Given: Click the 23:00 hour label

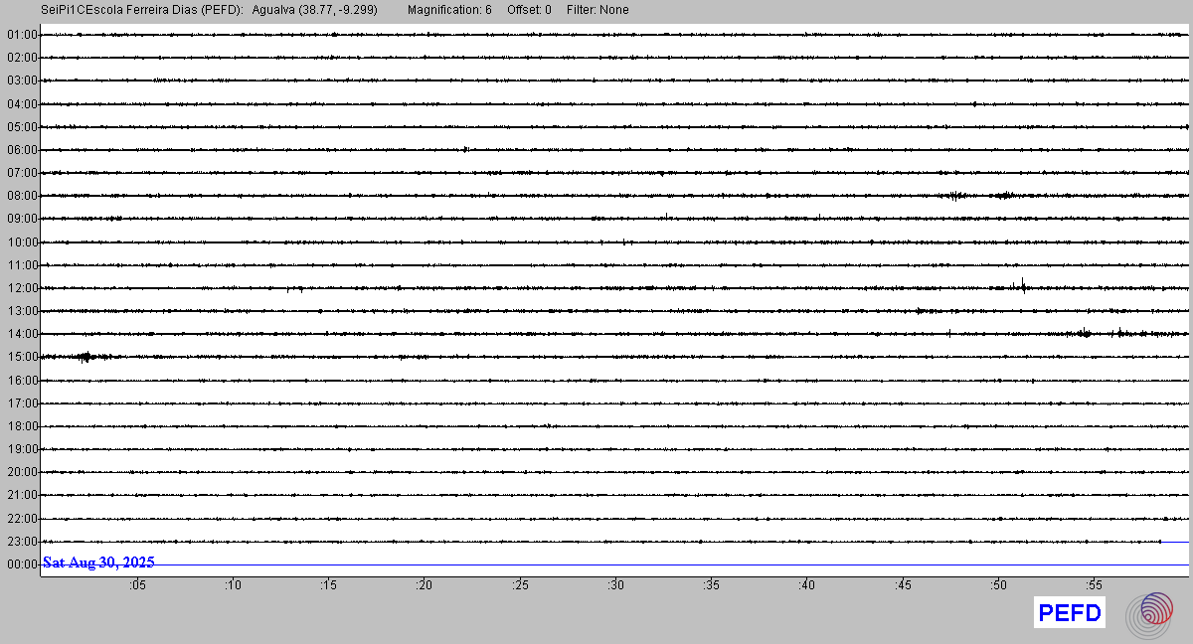Looking at the screenshot, I should (22, 542).
